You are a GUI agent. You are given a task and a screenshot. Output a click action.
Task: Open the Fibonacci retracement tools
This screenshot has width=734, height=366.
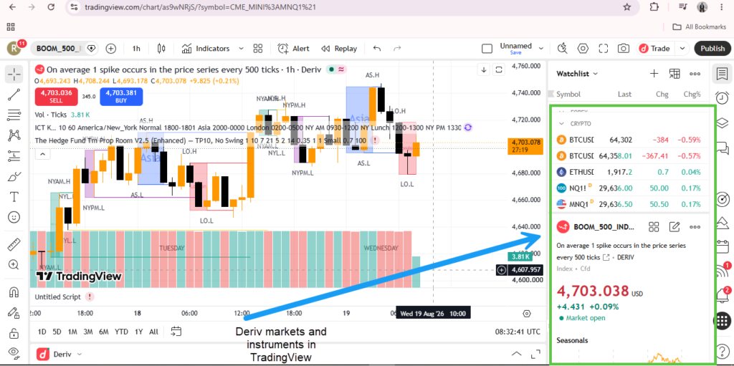point(14,115)
